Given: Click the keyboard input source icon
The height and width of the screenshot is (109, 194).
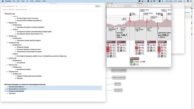Looking at the screenshot, I should [x=160, y=1].
